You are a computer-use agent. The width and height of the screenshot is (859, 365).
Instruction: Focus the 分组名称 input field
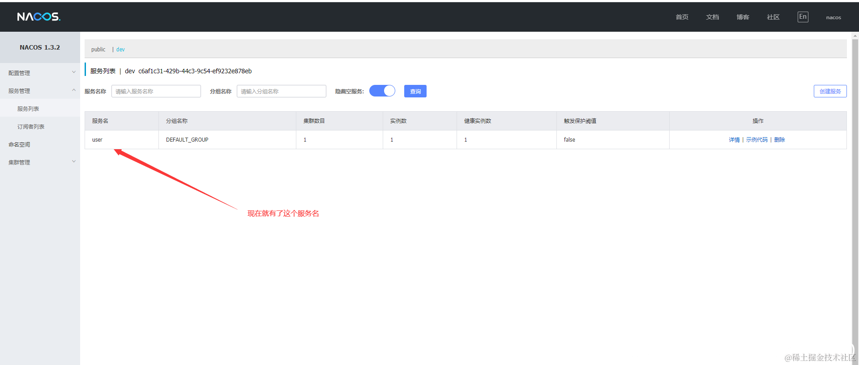coord(282,91)
